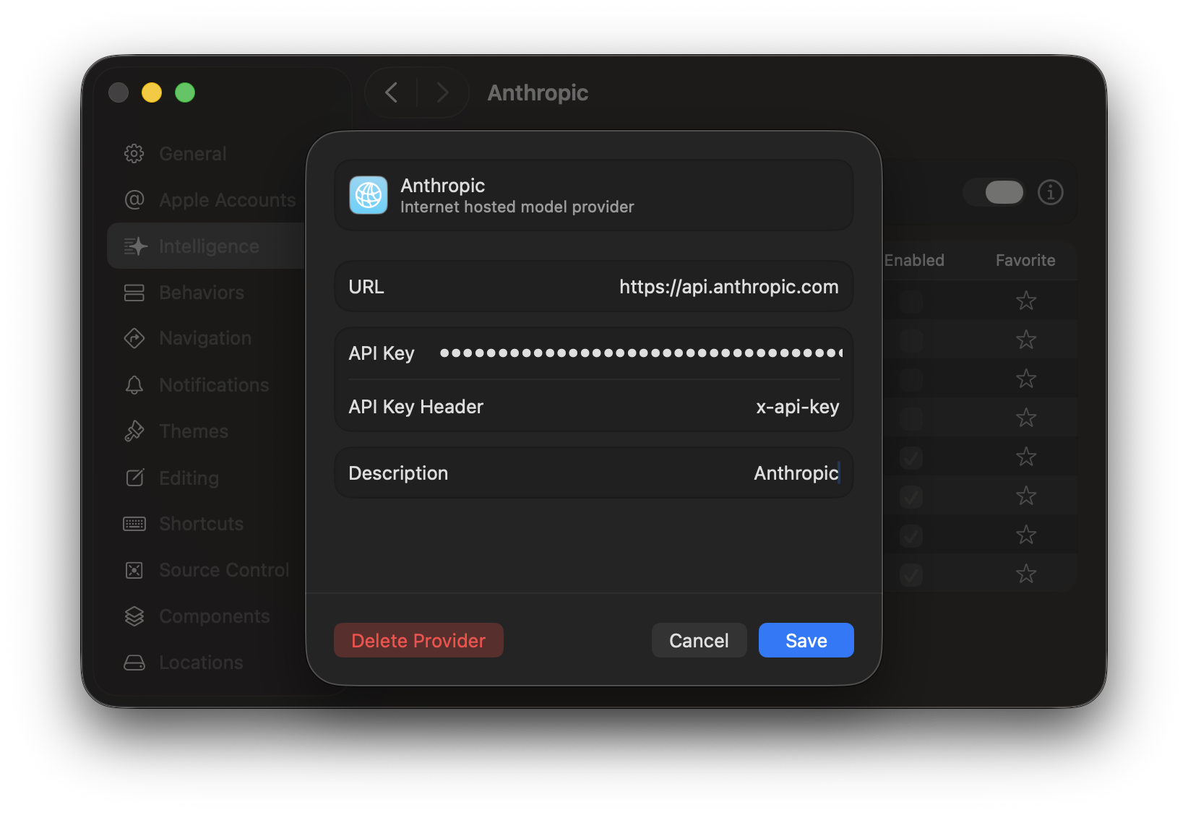Click the forward navigation chevron

442,92
